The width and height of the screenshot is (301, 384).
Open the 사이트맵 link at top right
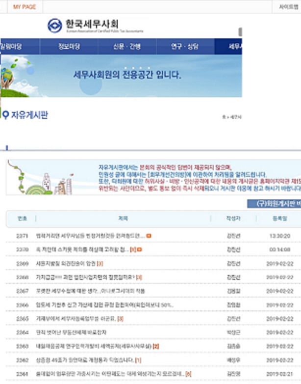(x=289, y=6)
